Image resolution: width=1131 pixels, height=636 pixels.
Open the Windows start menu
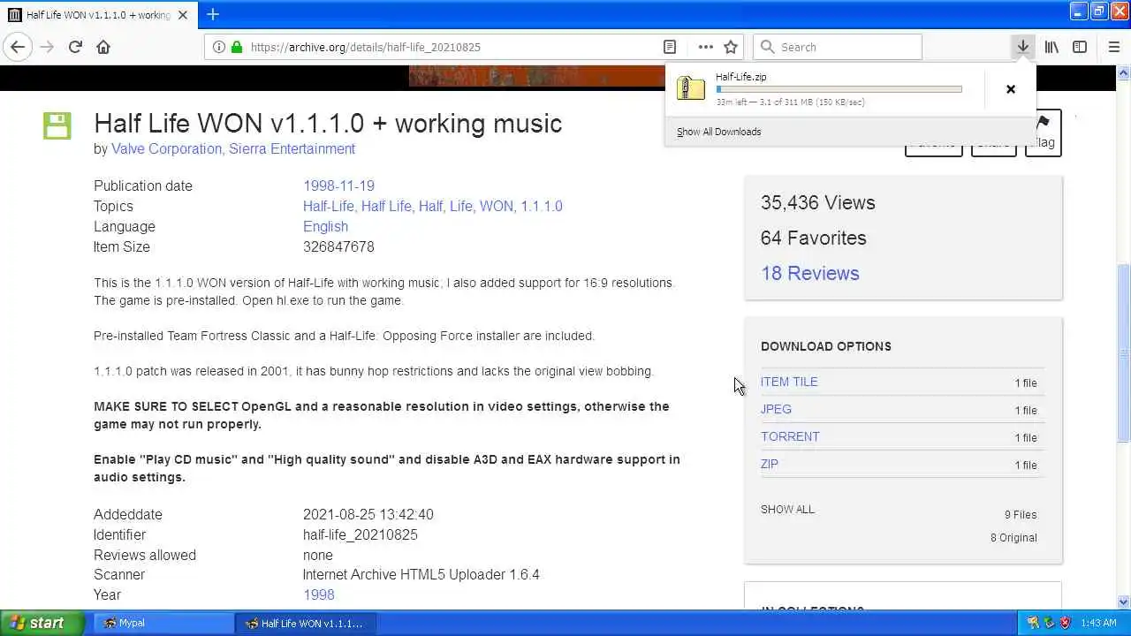[x=42, y=623]
